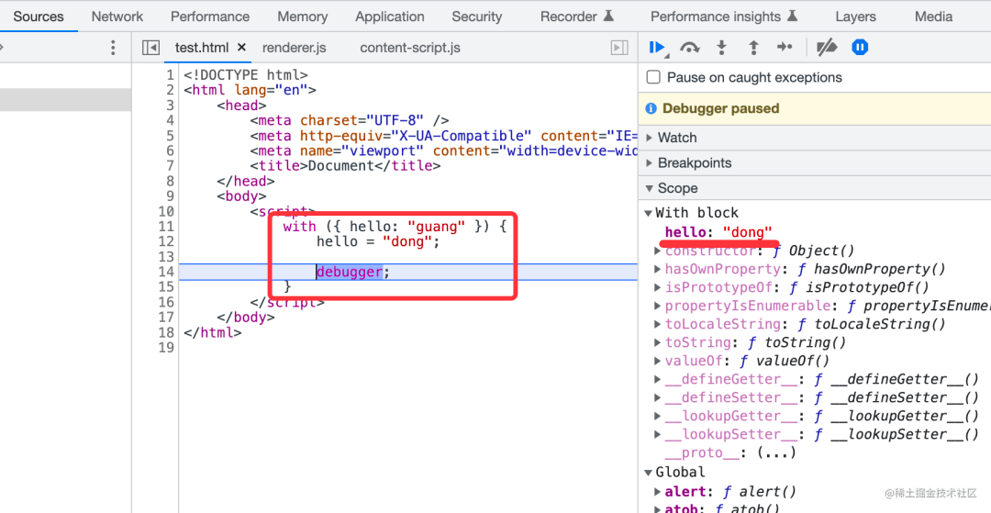Screen dimensions: 991x513
Task: Expand isPrototypeOf entry
Action: coord(658,287)
